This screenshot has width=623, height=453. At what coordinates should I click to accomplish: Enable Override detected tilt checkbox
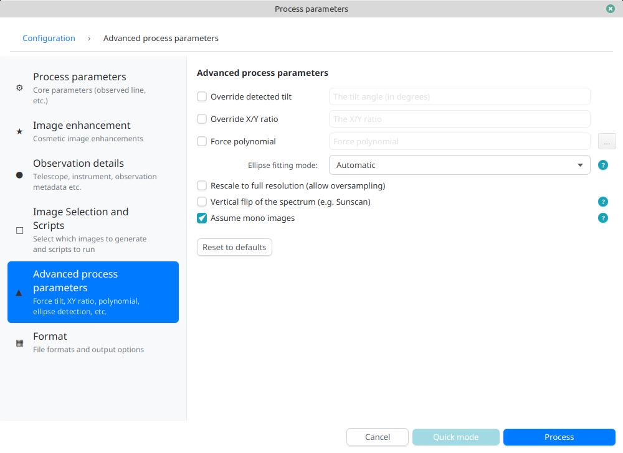(x=202, y=96)
